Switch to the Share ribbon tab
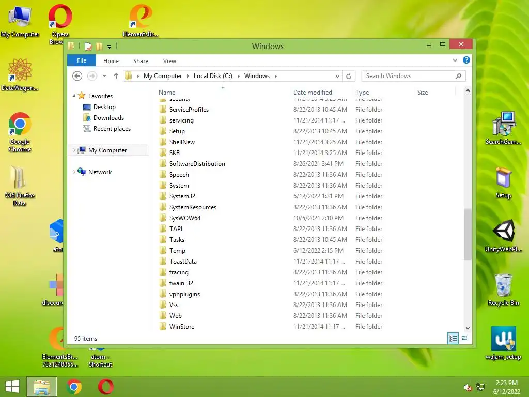This screenshot has height=397, width=529. click(141, 61)
